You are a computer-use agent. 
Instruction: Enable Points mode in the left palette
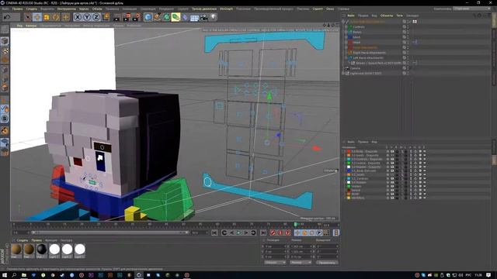5,70
